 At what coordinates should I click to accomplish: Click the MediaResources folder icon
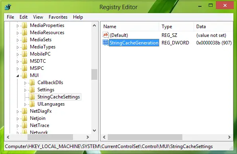pos(24,33)
